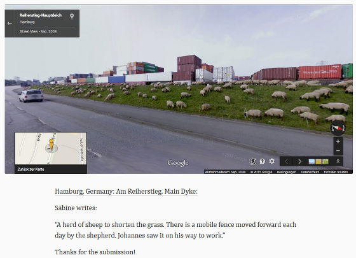Toggle lite mode lightning bolt icon

coord(252,161)
